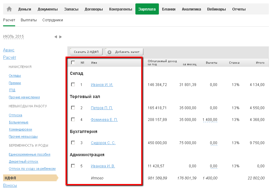Go to previous month arrow
272x193 pixels.
tap(56, 37)
